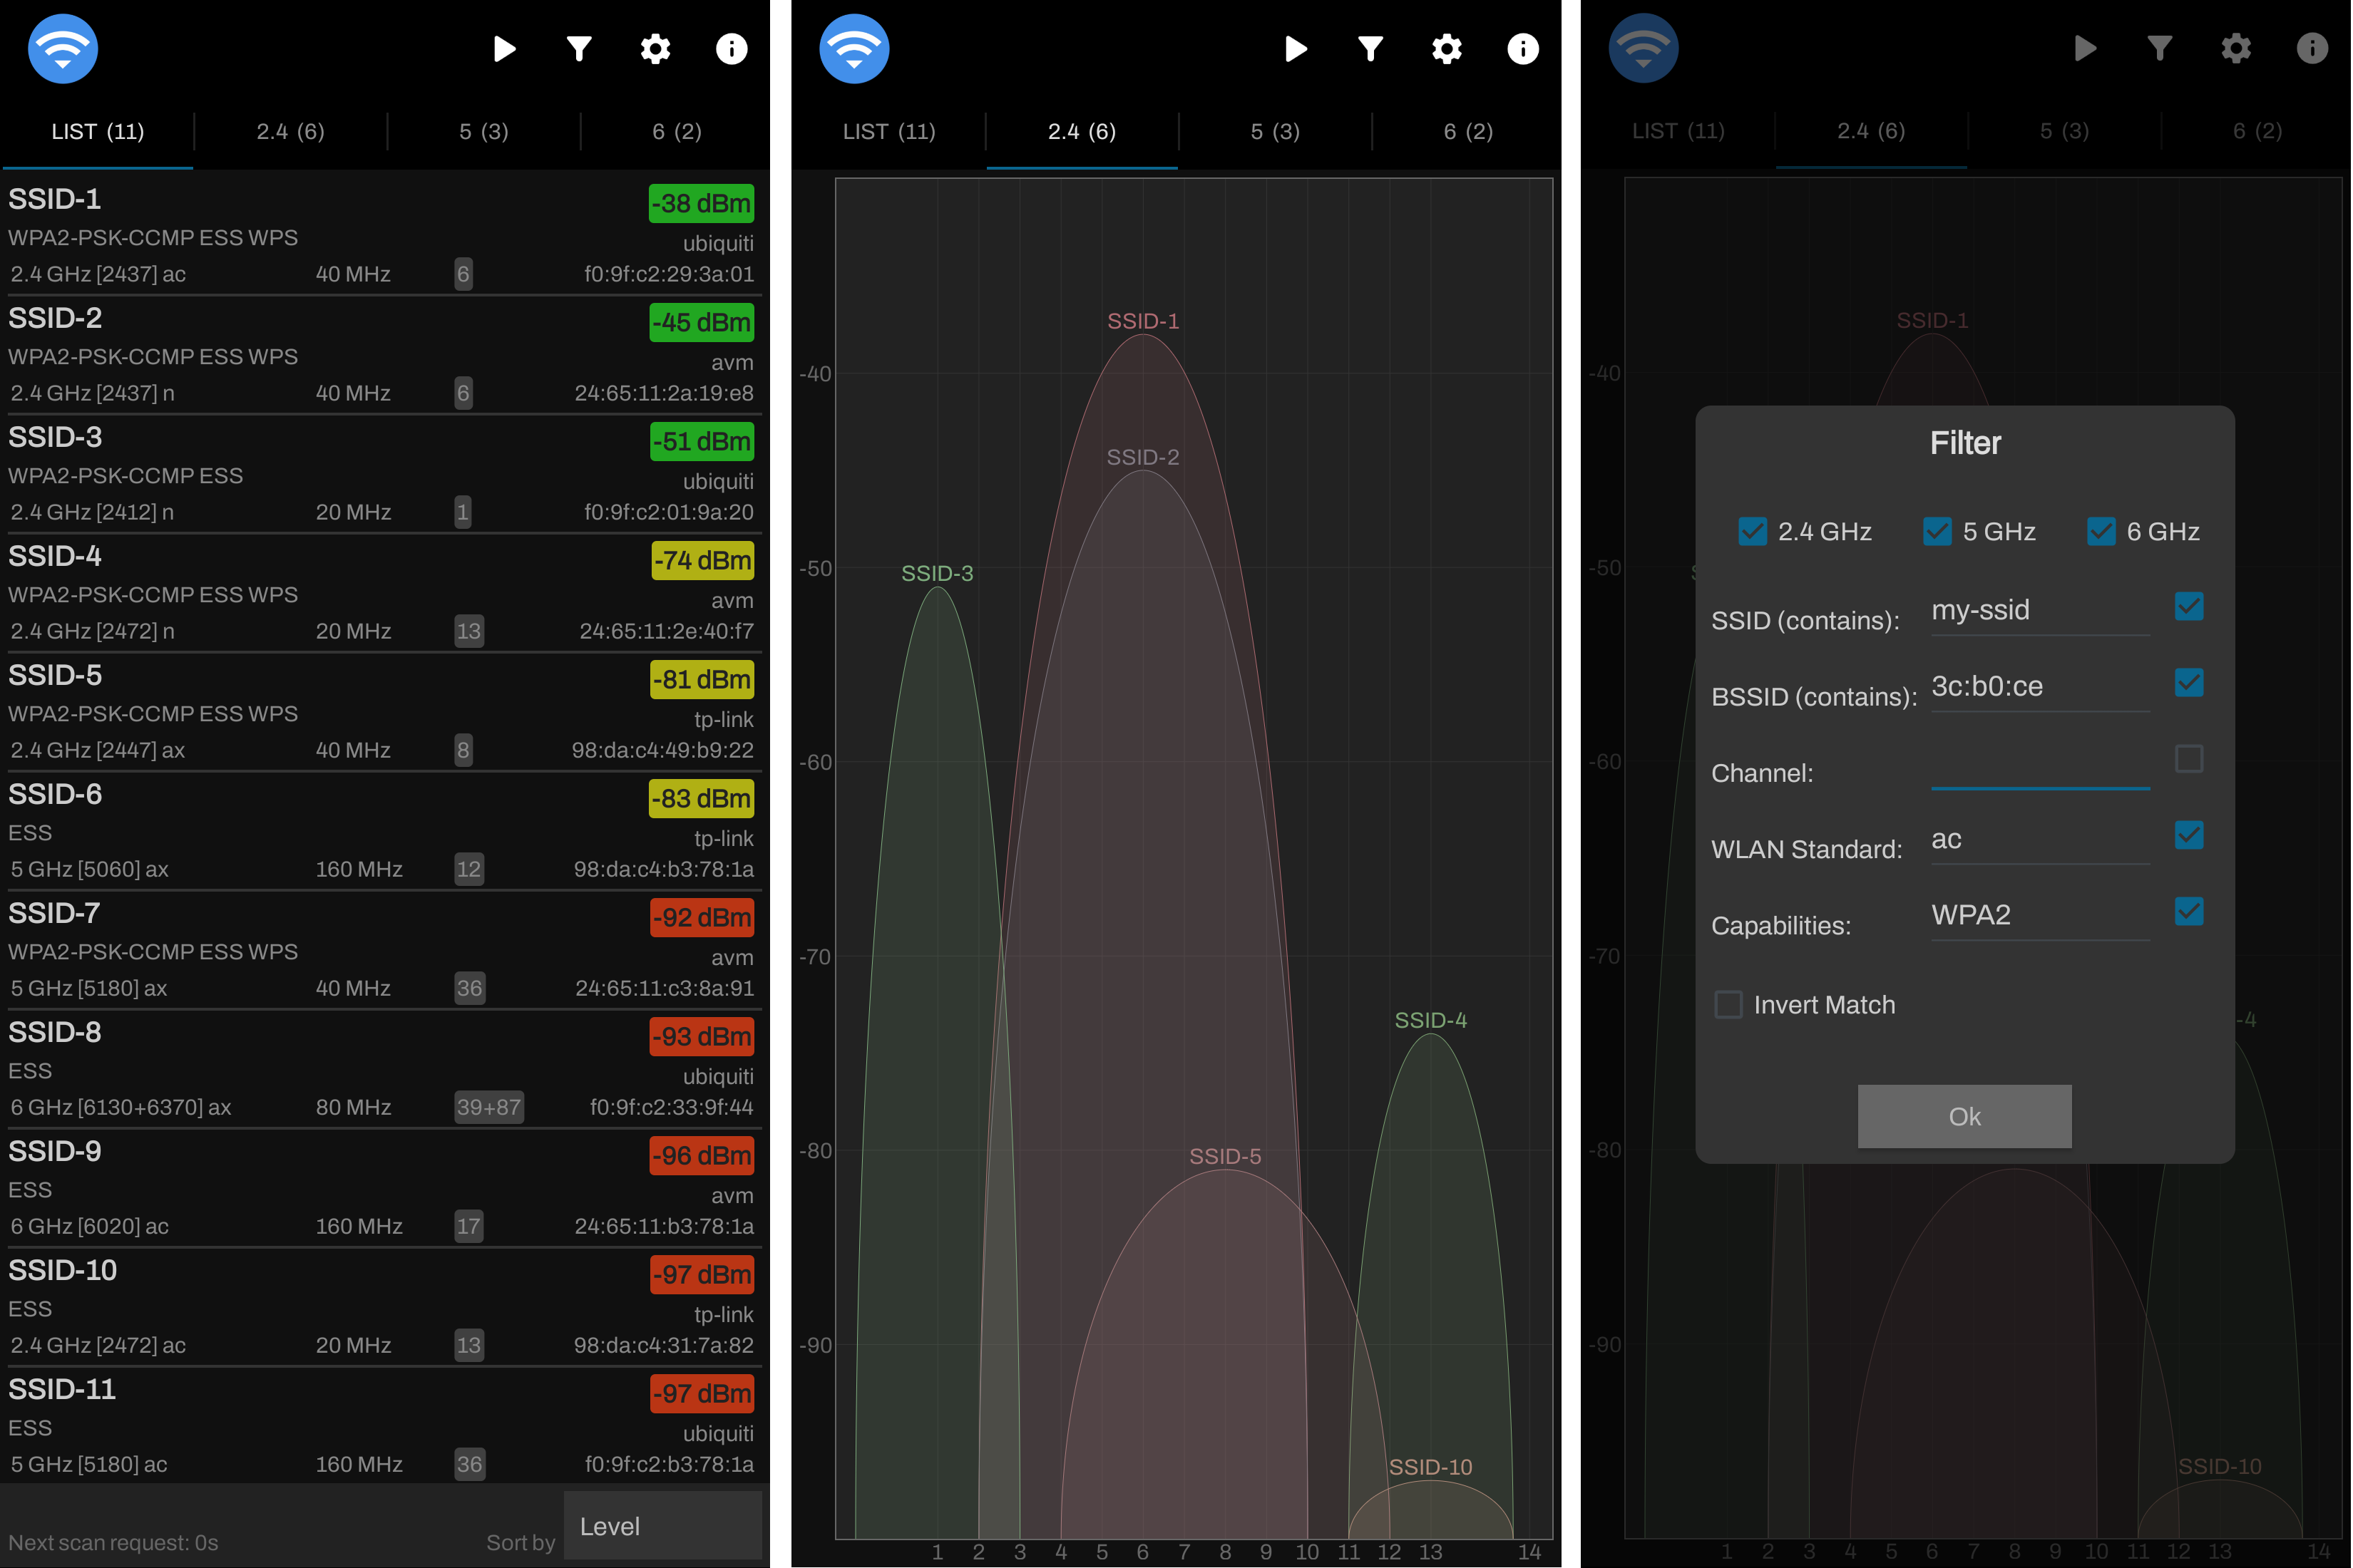This screenshot has height=1568, width=2353.
Task: Switch to 2.4 (6) tab in first screen
Action: pos(290,132)
